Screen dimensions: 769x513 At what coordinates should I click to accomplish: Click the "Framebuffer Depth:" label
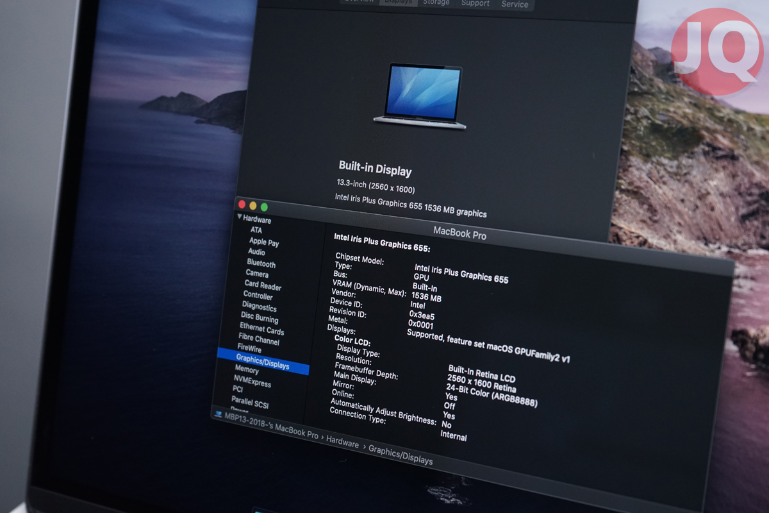[366, 370]
